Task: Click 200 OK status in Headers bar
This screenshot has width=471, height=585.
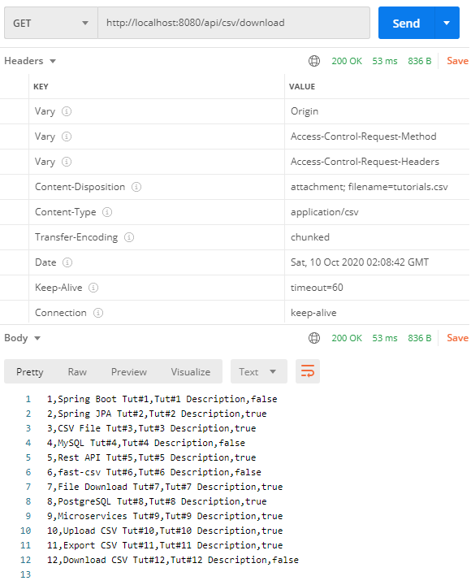Action: coord(347,61)
